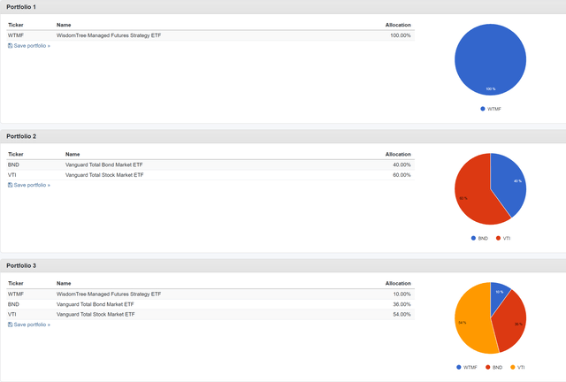Click WTMF ticker in Portfolio 3 table
This screenshot has height=382, width=566.
click(x=16, y=294)
